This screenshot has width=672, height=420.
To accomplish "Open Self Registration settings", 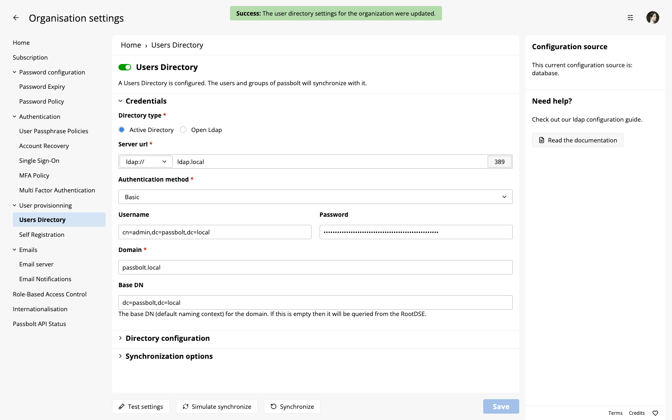I will [x=42, y=235].
